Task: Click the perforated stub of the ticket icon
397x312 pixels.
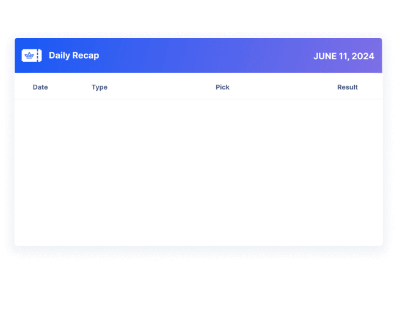Action: [x=39, y=55]
